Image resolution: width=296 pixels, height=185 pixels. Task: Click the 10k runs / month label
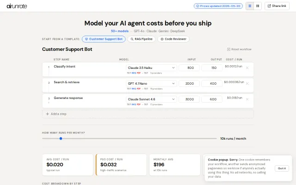point(233,139)
